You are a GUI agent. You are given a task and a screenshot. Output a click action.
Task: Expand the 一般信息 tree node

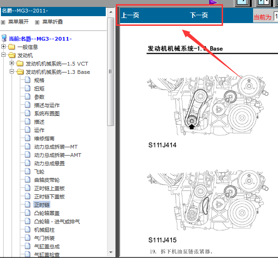coord(3,47)
